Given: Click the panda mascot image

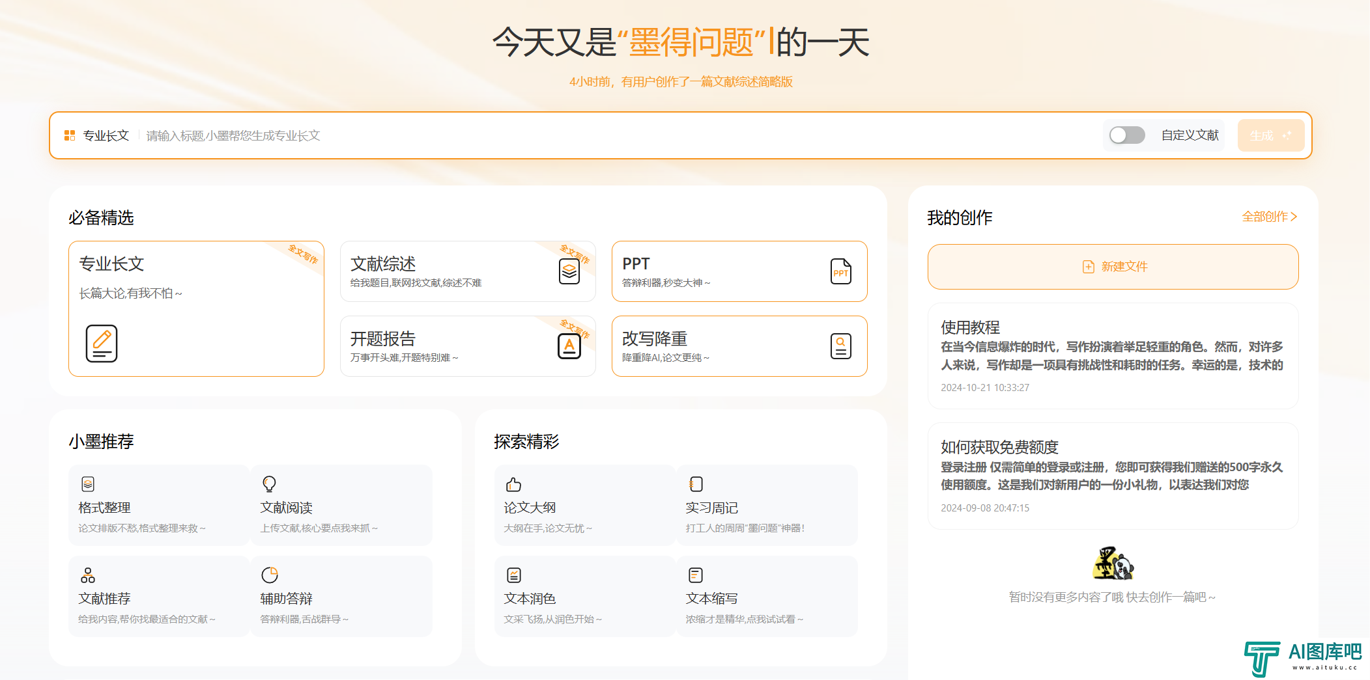Looking at the screenshot, I should click(x=1113, y=564).
